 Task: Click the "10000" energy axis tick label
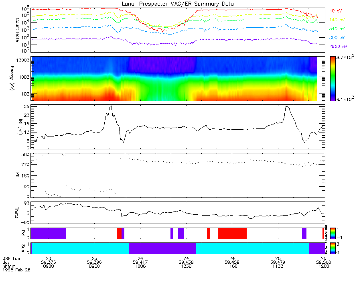pyautogui.click(x=23, y=60)
